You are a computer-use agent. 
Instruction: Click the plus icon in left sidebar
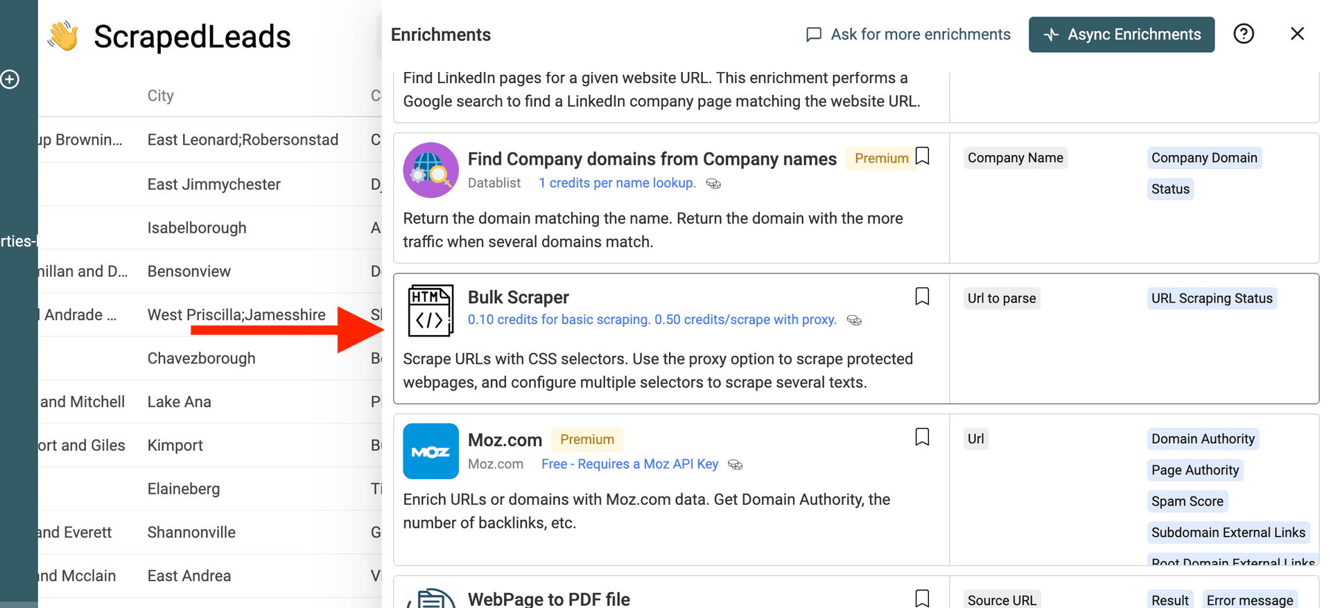(10, 79)
